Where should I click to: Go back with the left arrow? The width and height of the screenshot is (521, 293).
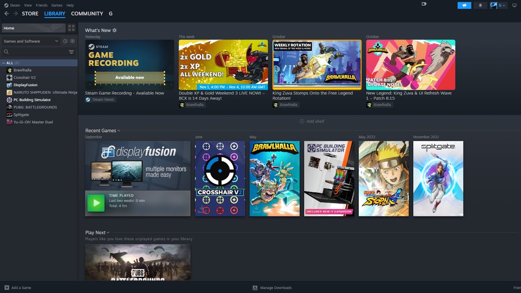[7, 13]
